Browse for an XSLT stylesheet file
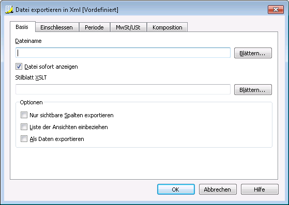The width and height of the screenshot is (289, 205). pyautogui.click(x=253, y=90)
